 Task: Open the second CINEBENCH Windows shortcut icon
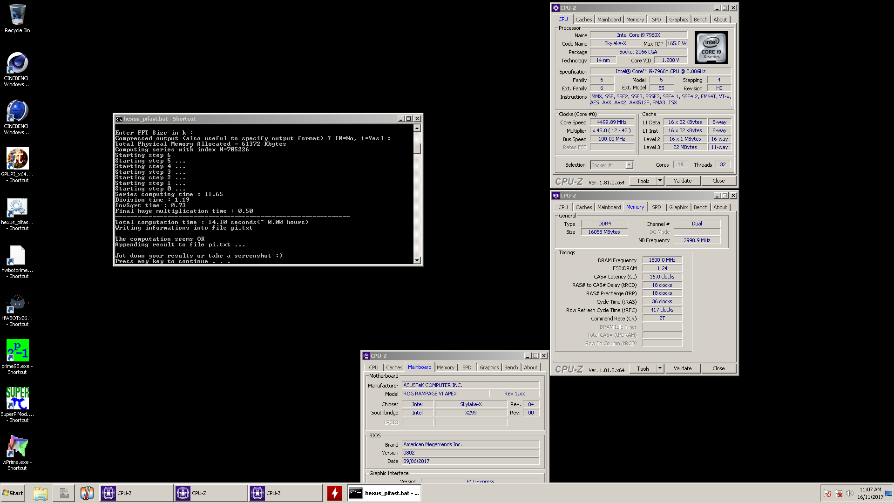coord(17,117)
